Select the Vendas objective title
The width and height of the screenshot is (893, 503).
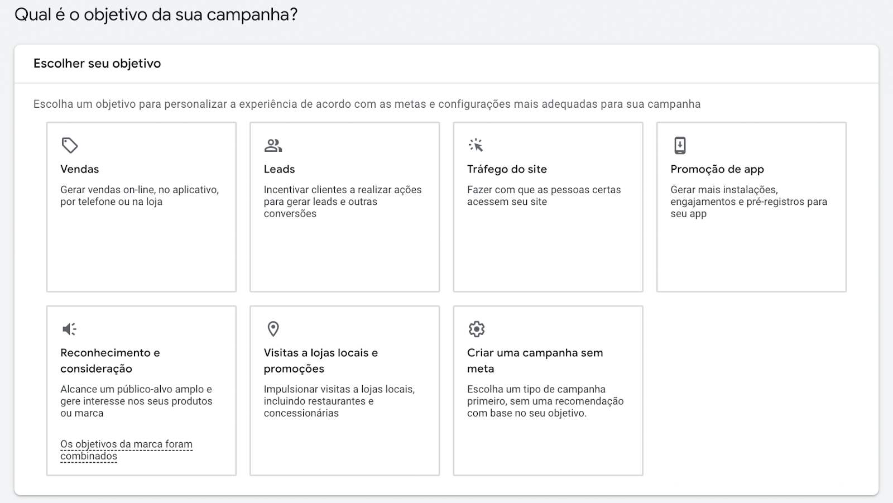tap(80, 169)
